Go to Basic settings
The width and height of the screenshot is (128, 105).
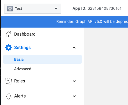click(x=42, y=59)
